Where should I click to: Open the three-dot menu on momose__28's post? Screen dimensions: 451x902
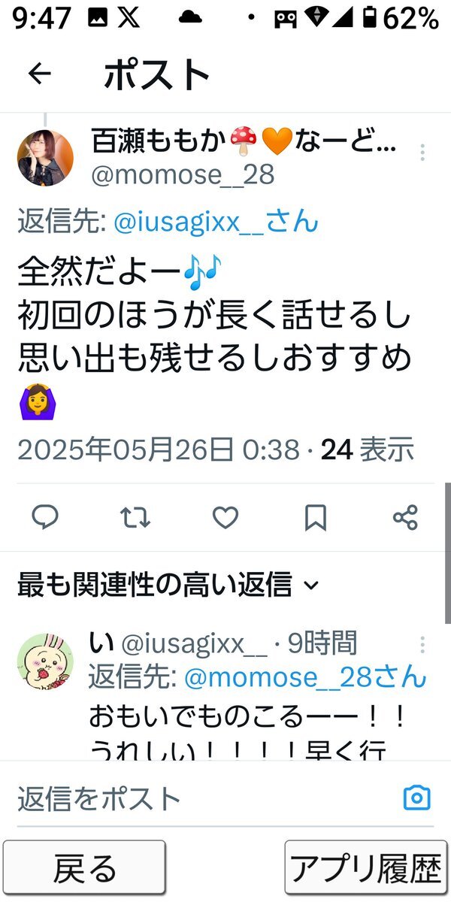[x=422, y=153]
